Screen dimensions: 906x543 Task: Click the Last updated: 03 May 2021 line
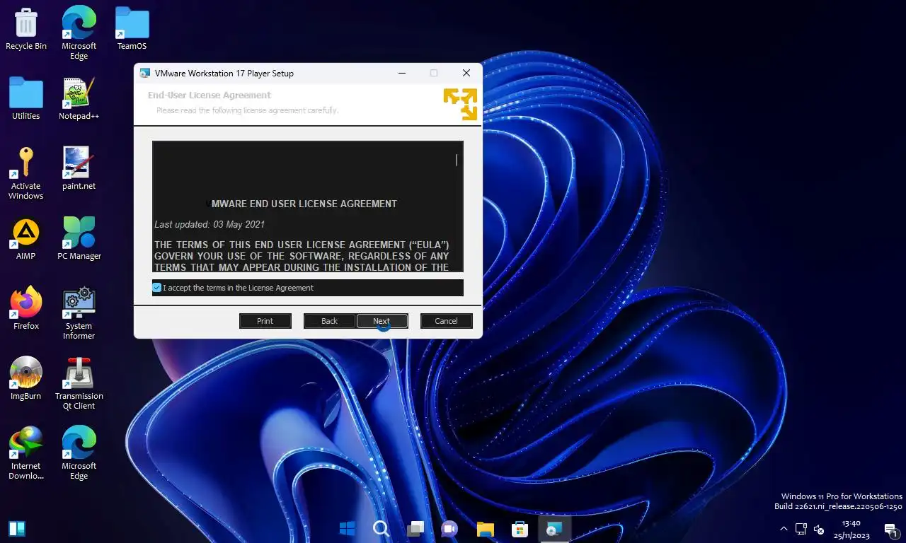210,225
